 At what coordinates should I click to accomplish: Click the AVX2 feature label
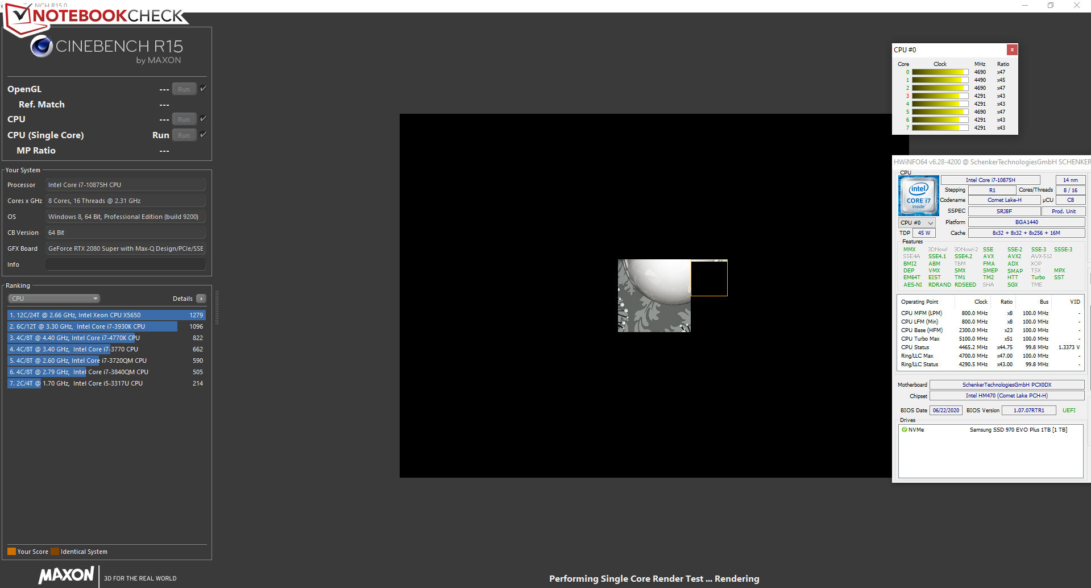coord(1014,256)
